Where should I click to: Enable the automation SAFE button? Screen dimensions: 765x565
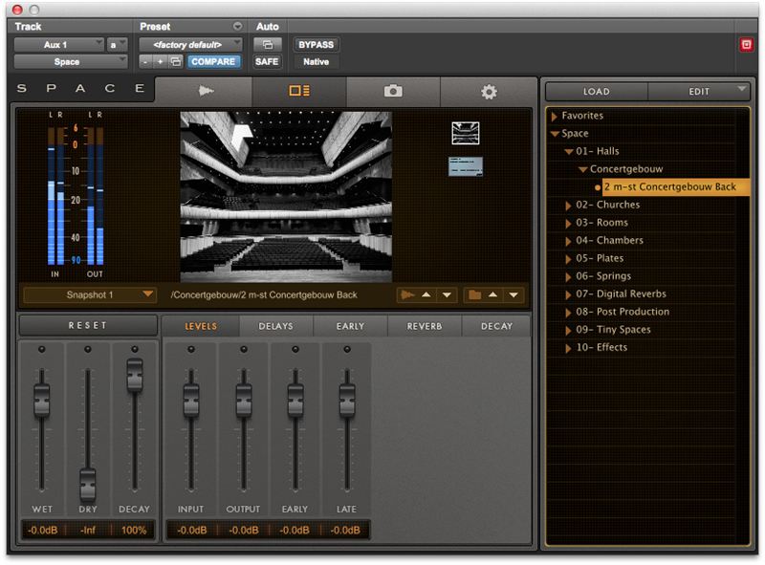pos(267,61)
